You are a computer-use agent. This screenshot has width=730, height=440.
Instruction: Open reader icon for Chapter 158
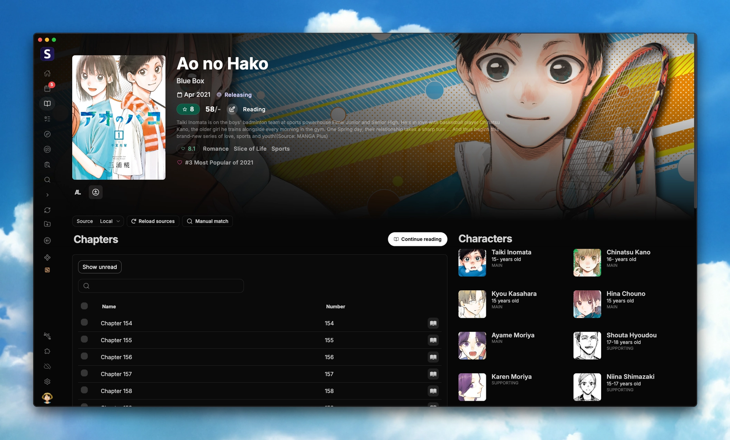[433, 391]
